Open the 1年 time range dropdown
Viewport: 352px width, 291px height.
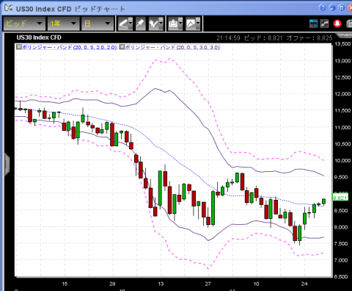point(63,24)
